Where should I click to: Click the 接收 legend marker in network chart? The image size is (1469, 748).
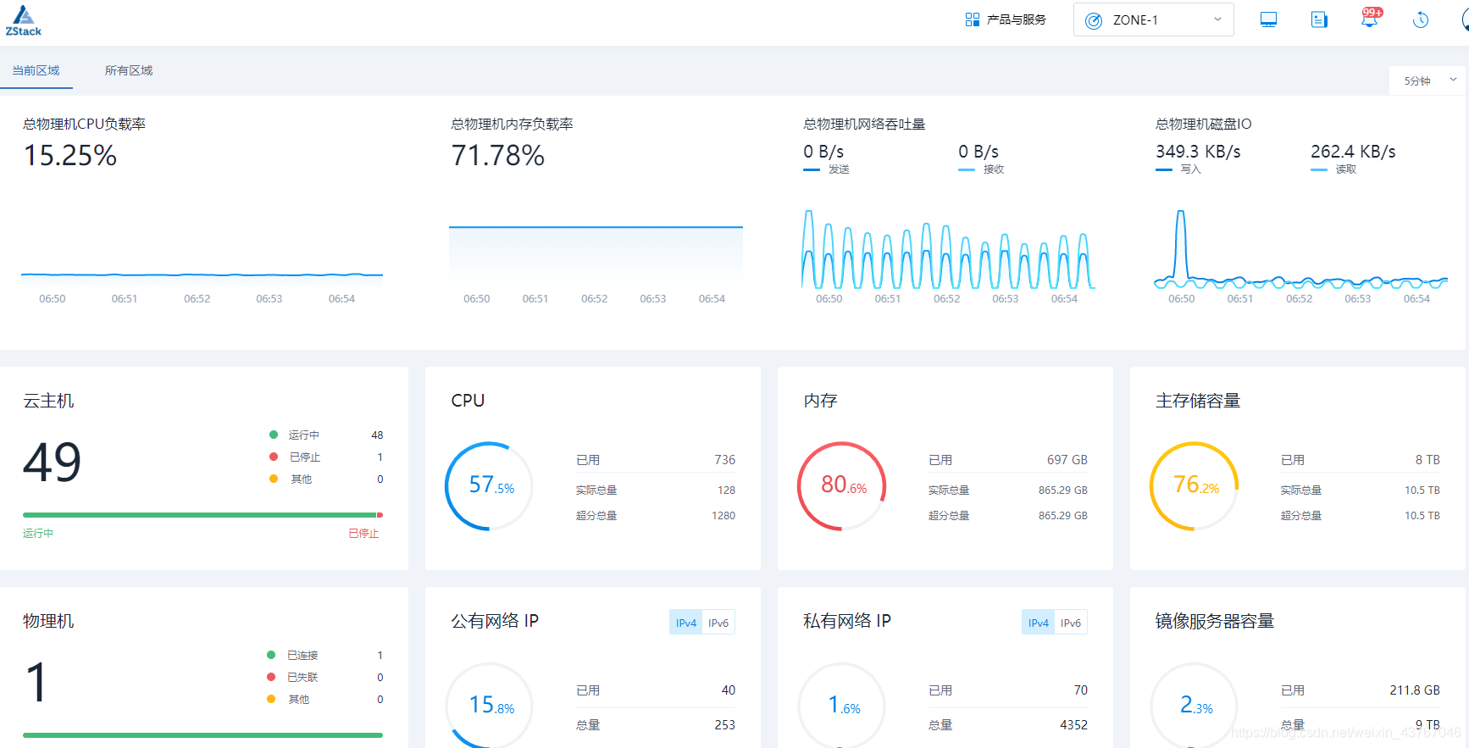(967, 170)
